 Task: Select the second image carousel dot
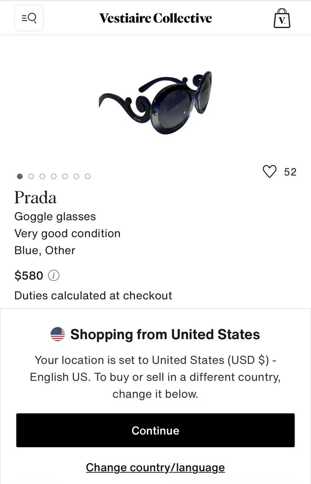coord(31,176)
